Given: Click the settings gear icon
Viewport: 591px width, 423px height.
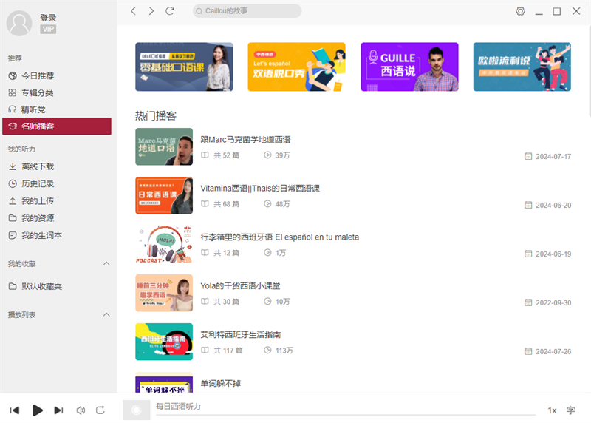Looking at the screenshot, I should point(521,11).
